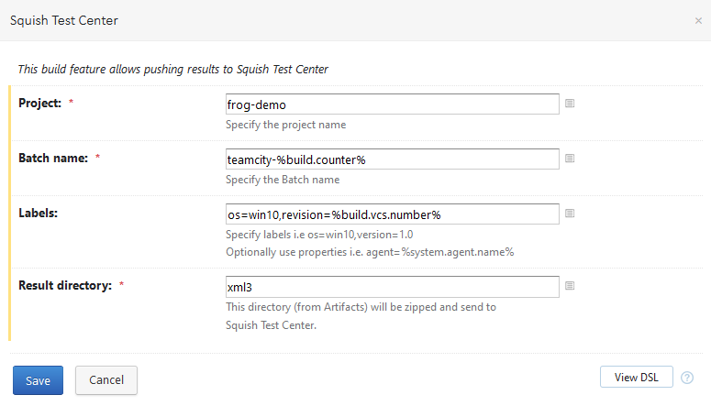Open parameter picker icon beside Labels field

tap(570, 214)
